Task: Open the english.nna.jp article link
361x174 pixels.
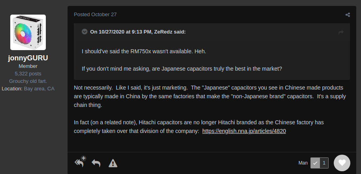Action: (x=244, y=131)
